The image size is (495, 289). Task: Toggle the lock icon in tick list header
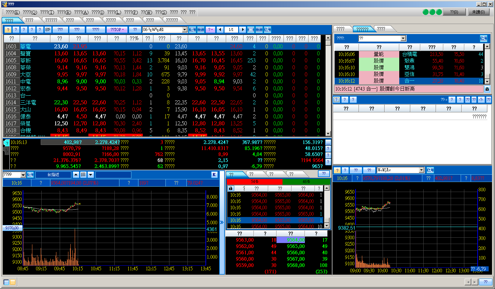point(230,189)
